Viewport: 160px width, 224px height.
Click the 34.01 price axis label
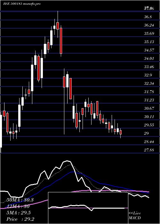tap(149, 59)
